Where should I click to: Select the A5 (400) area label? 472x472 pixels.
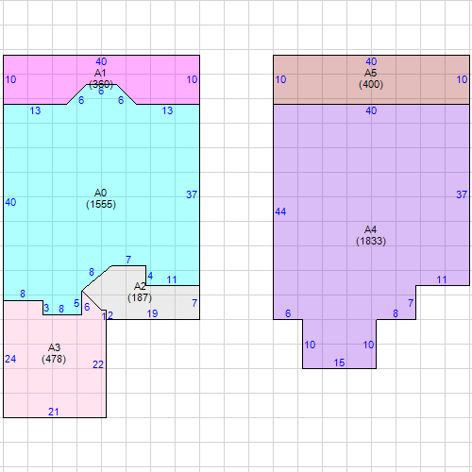point(371,78)
